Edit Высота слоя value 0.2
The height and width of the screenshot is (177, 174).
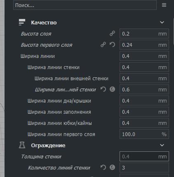[144, 33]
